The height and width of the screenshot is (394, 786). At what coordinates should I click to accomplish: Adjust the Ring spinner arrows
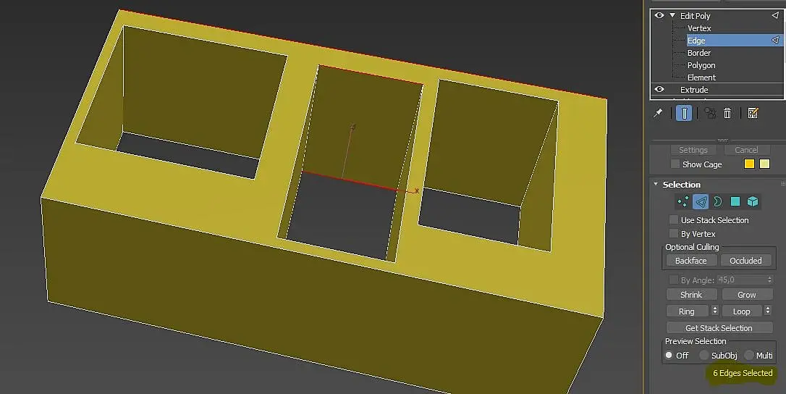(715, 311)
